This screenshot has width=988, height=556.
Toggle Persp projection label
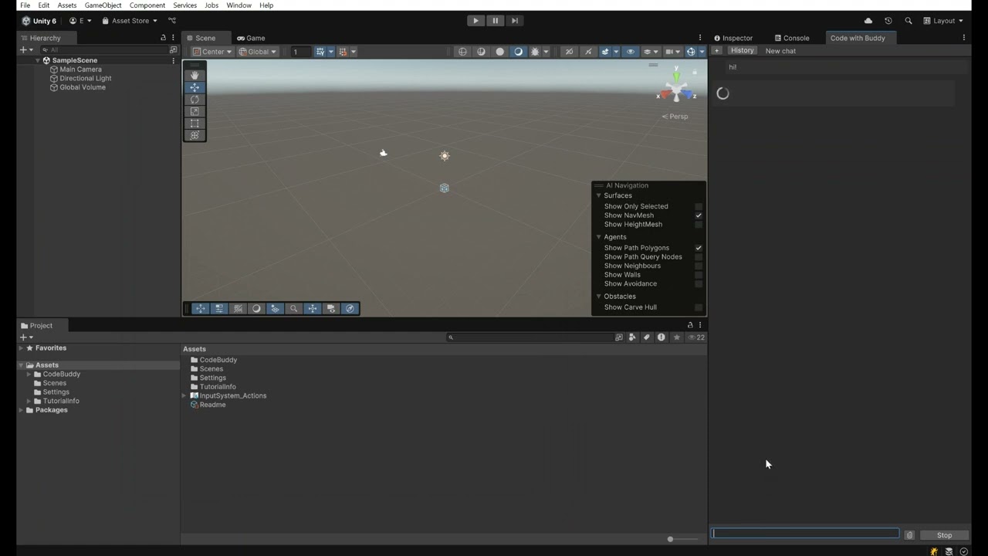click(x=675, y=117)
